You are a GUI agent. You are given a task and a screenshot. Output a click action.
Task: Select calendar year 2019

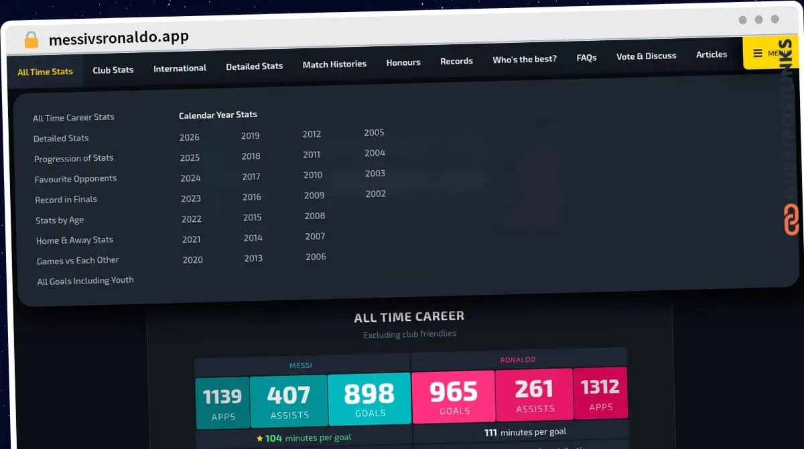point(251,136)
